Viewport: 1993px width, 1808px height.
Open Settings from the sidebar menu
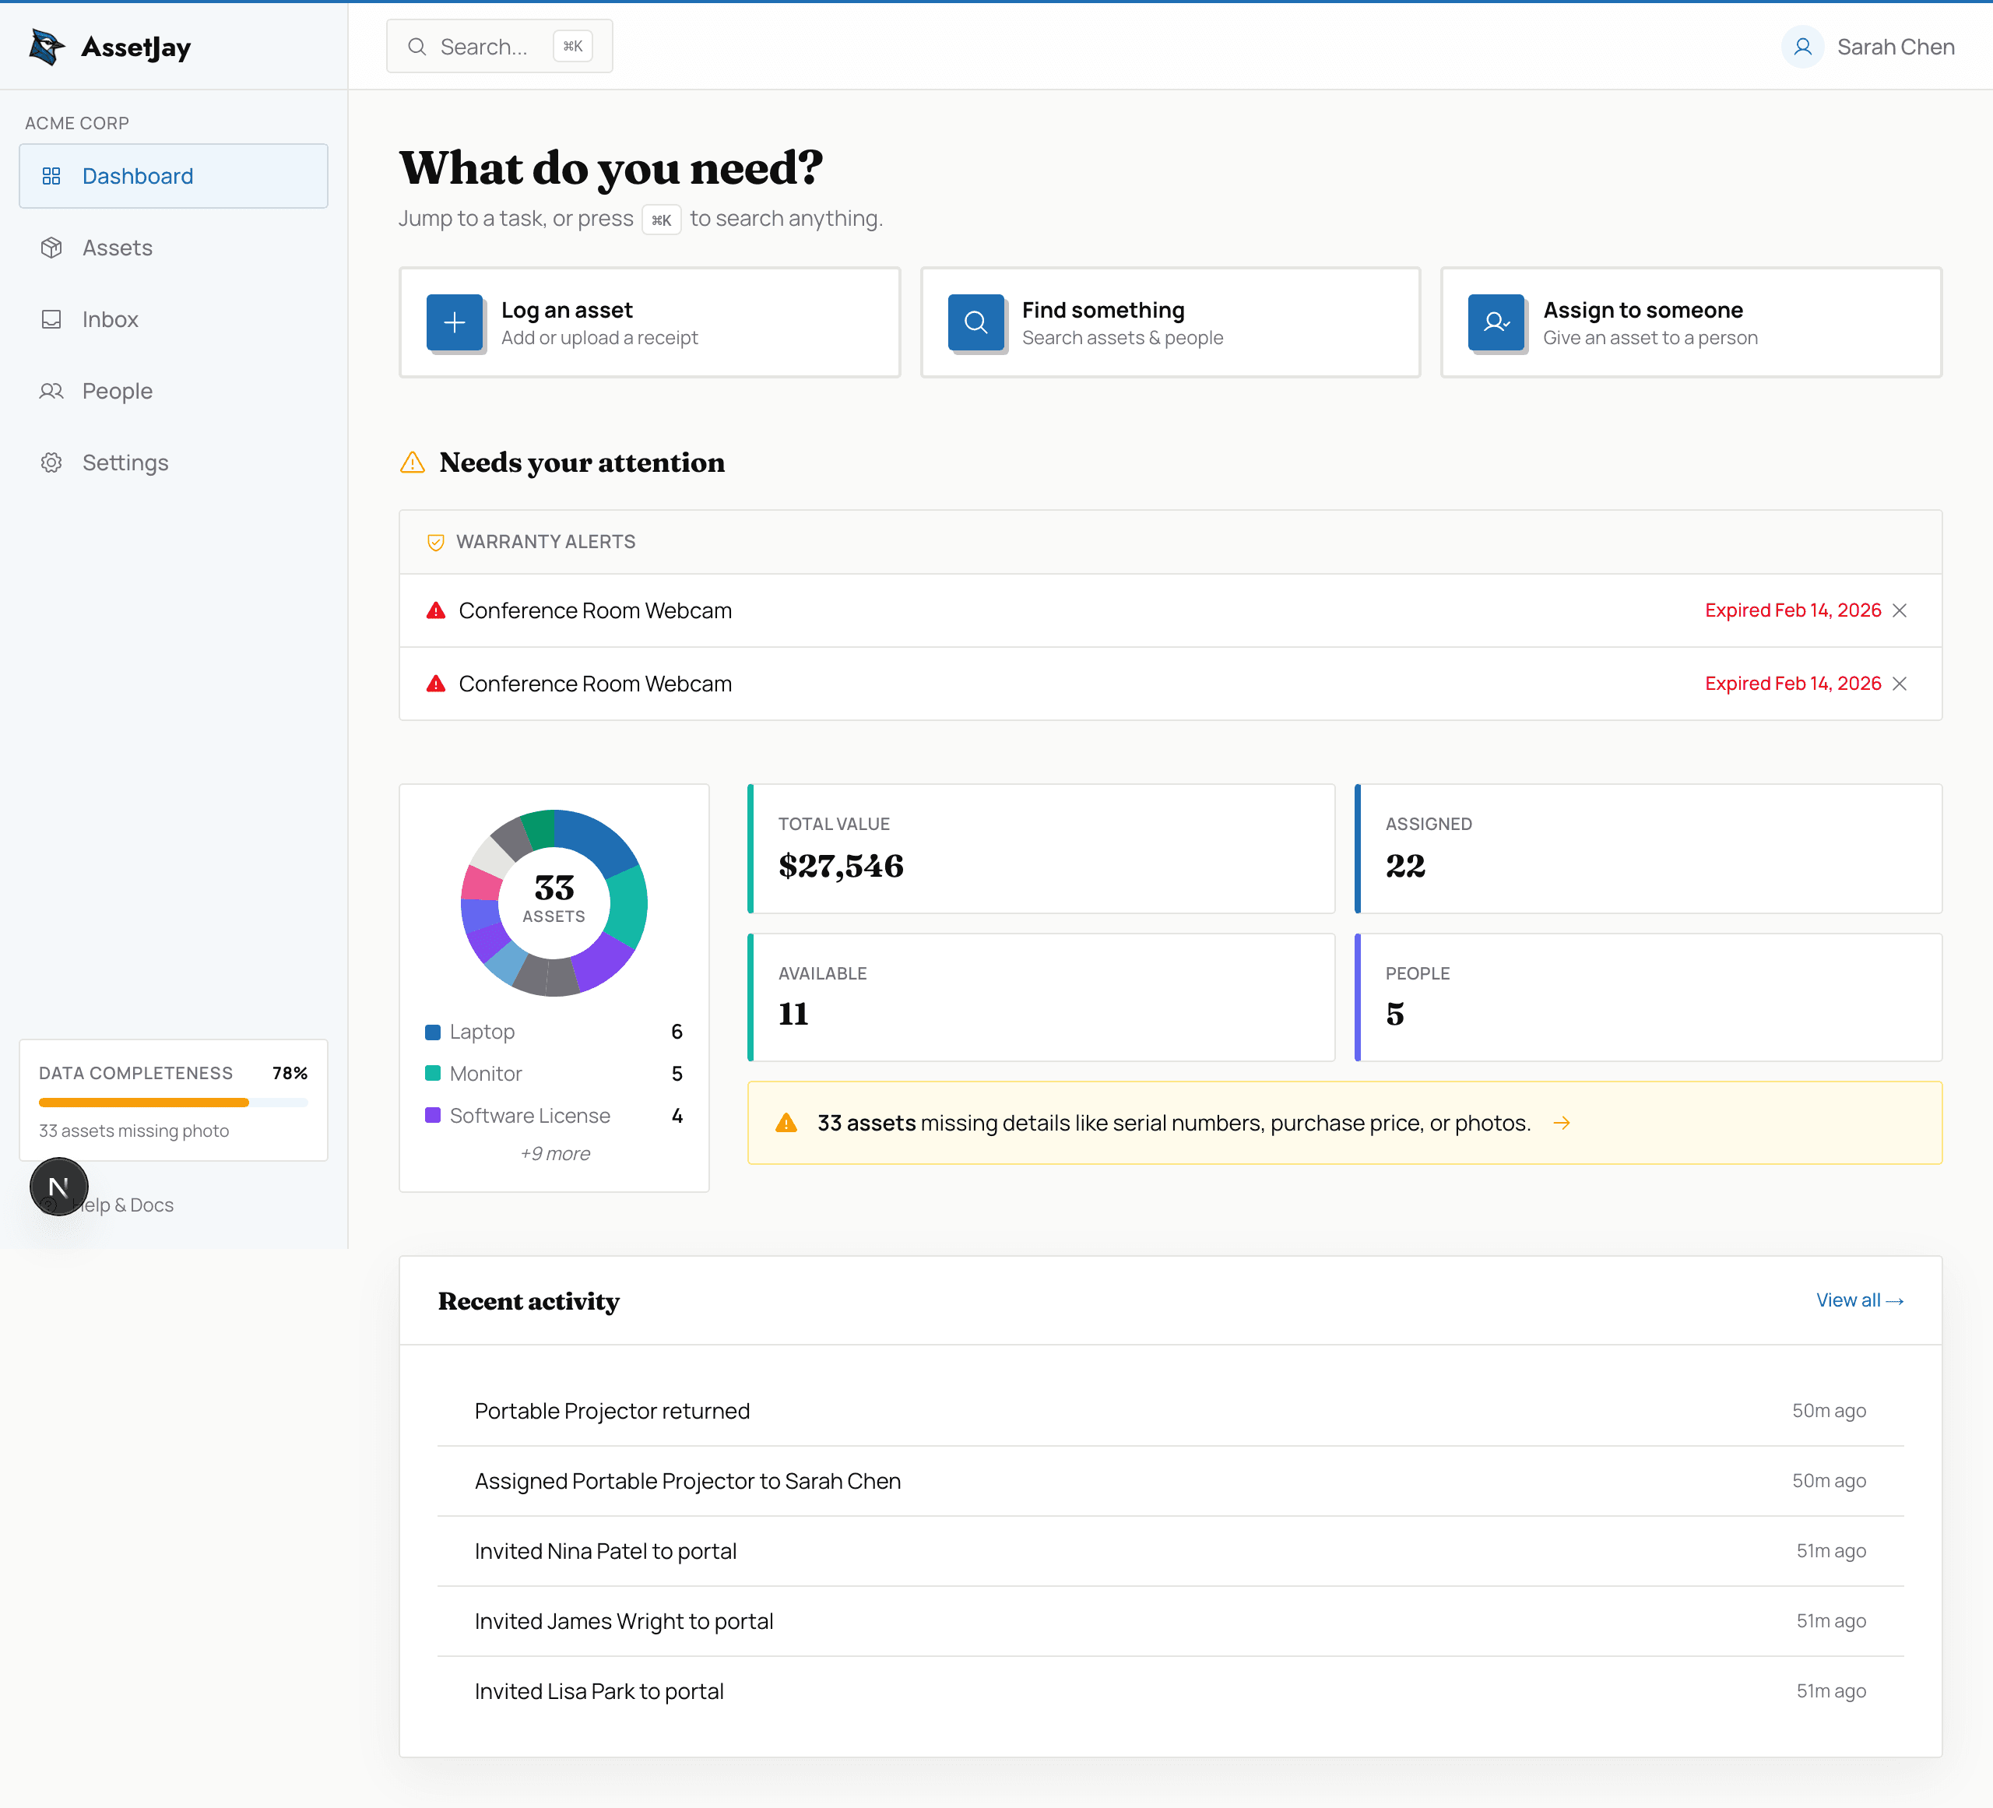click(125, 462)
